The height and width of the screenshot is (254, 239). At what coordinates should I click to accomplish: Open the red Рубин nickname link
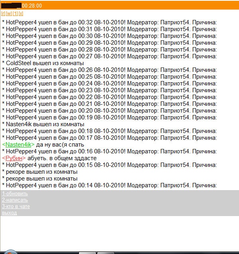[x=14, y=158]
